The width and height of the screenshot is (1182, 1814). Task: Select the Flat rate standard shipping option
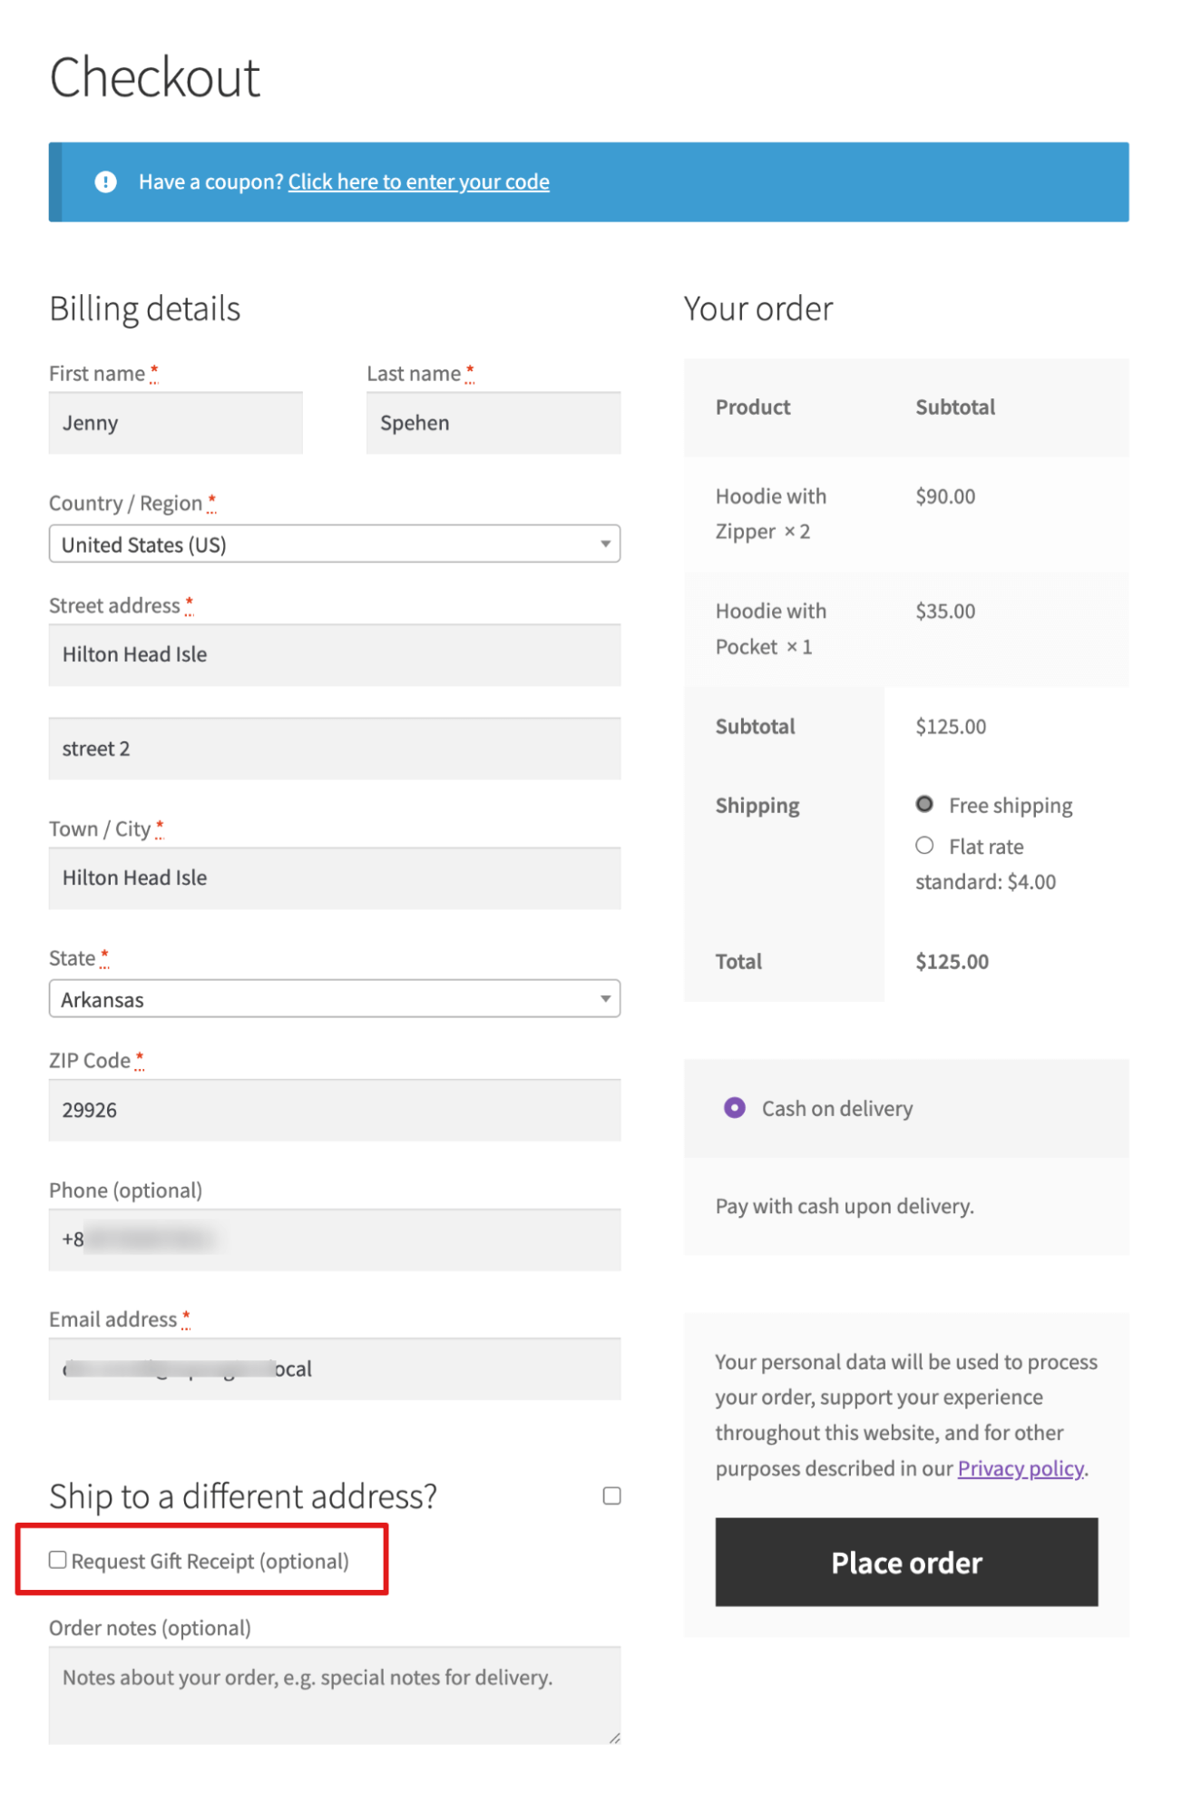click(924, 845)
